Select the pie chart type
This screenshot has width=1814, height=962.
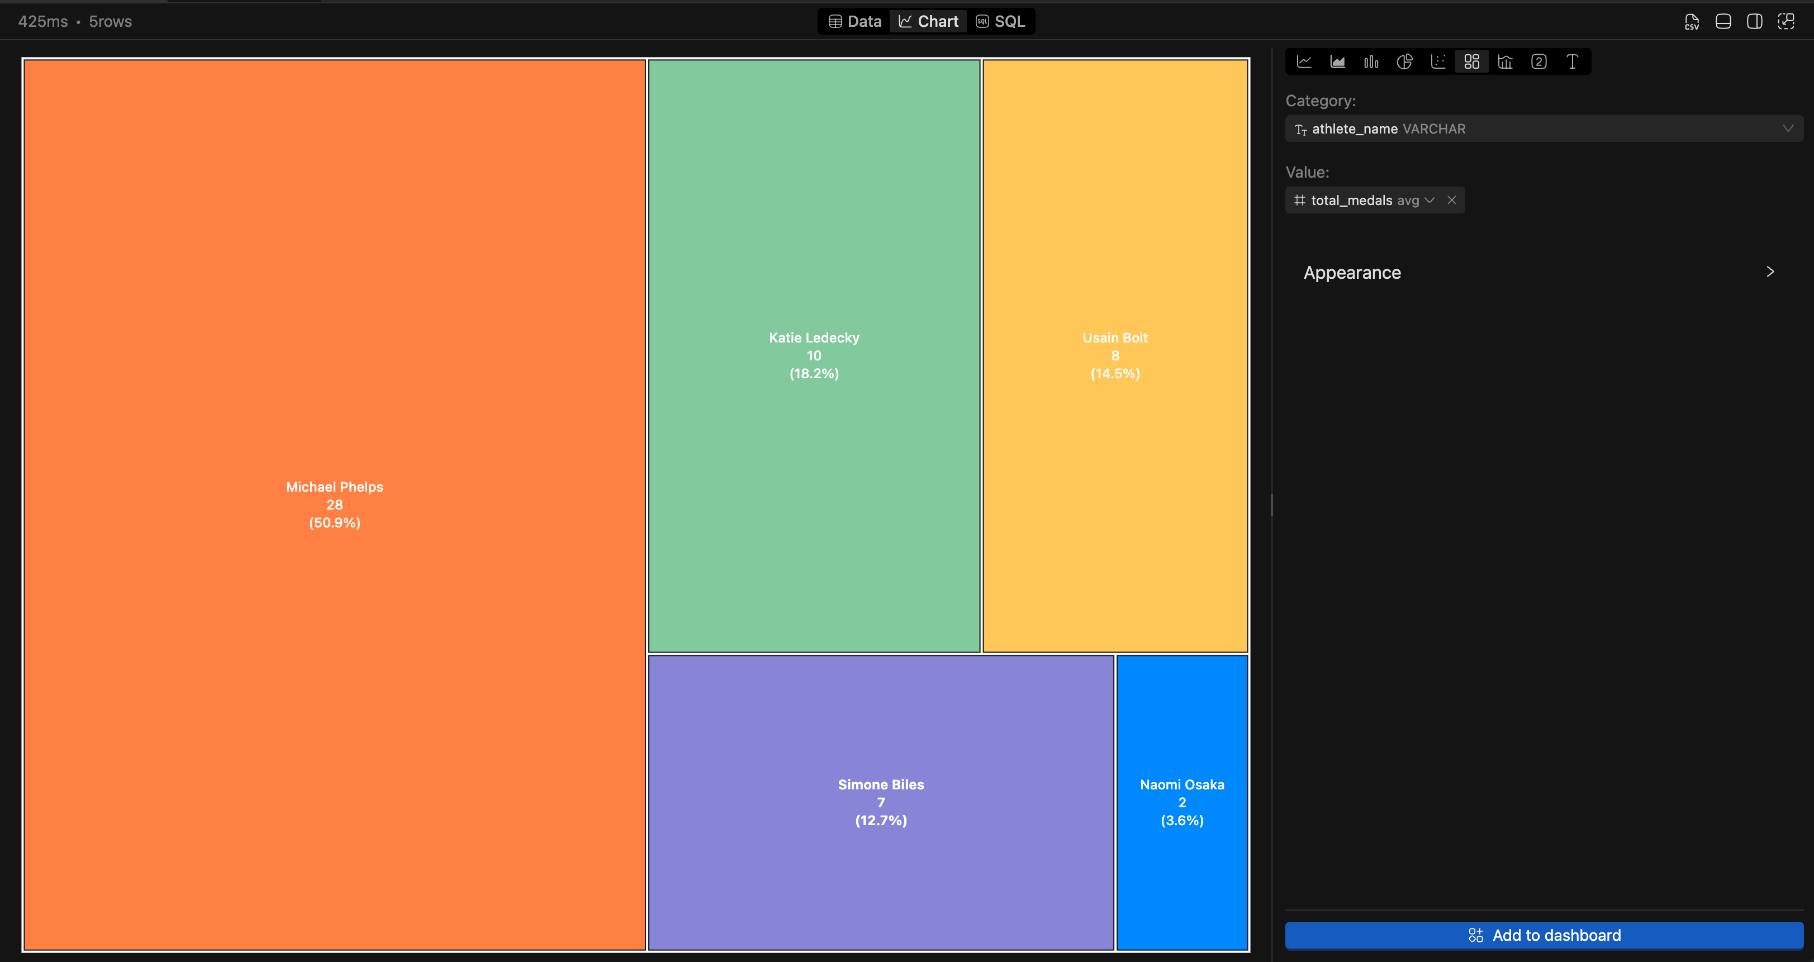click(1404, 61)
